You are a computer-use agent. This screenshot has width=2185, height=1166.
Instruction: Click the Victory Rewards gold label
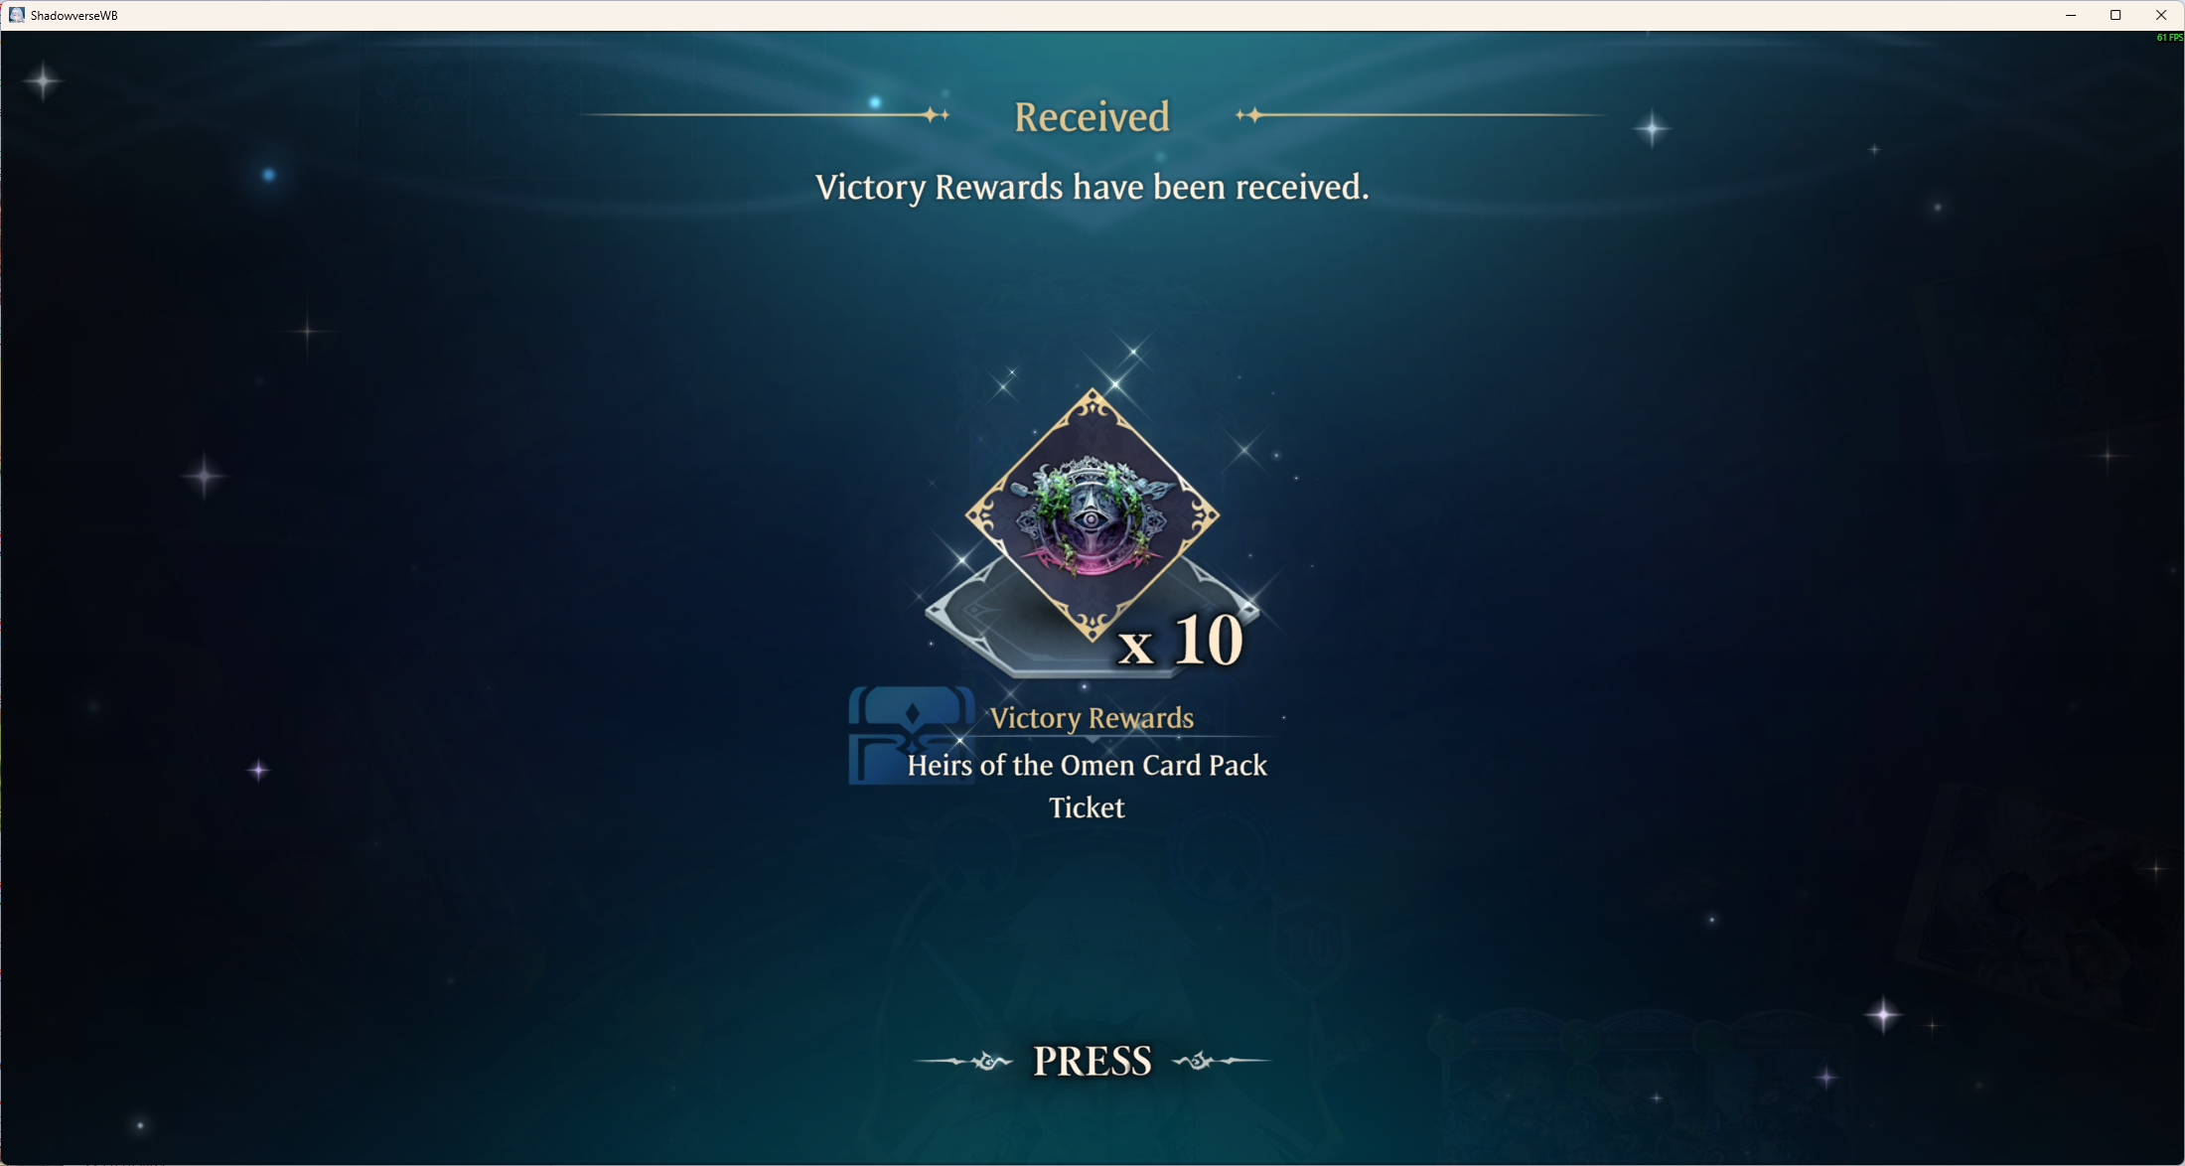tap(1092, 718)
